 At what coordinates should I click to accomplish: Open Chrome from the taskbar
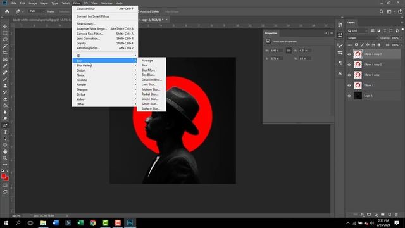(93, 223)
